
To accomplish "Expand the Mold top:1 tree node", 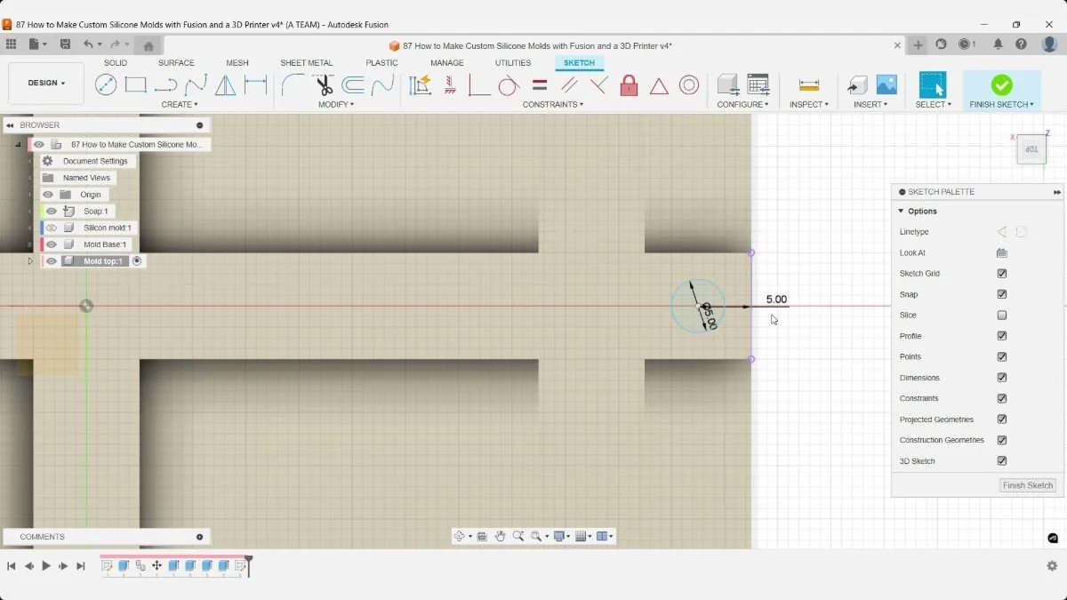I will pyautogui.click(x=30, y=261).
